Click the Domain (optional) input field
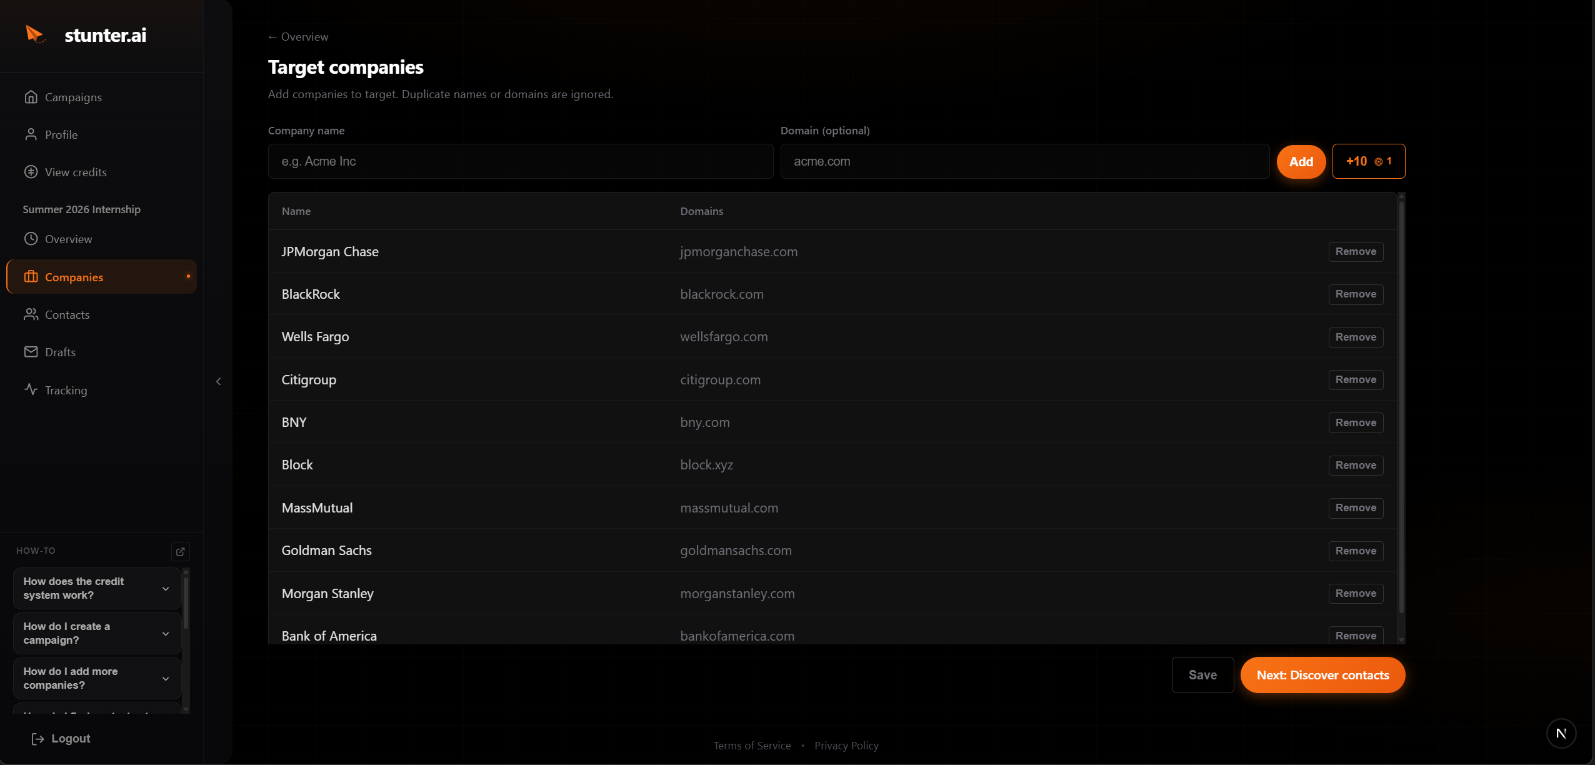This screenshot has height=765, width=1595. [1025, 161]
